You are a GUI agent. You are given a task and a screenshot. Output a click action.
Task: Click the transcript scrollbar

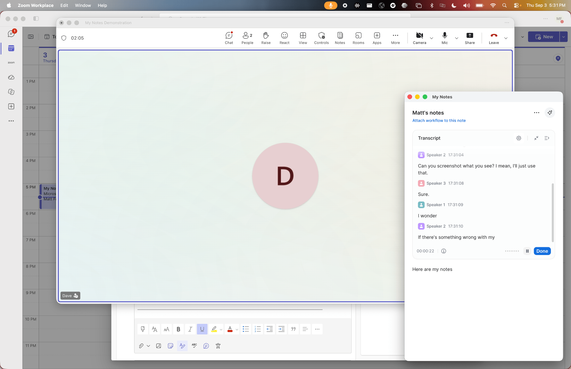tap(553, 213)
